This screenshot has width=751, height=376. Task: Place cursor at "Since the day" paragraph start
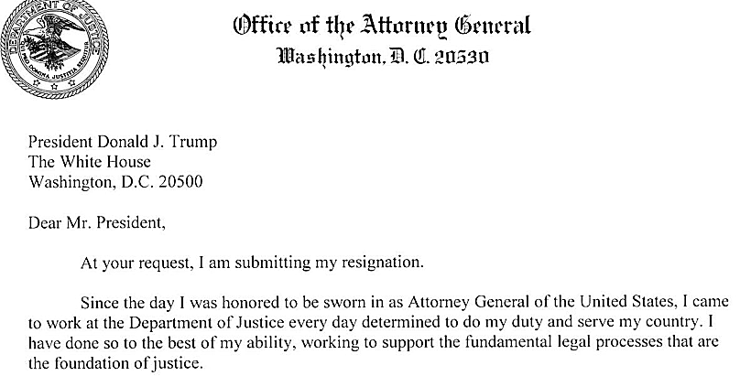pyautogui.click(x=82, y=302)
